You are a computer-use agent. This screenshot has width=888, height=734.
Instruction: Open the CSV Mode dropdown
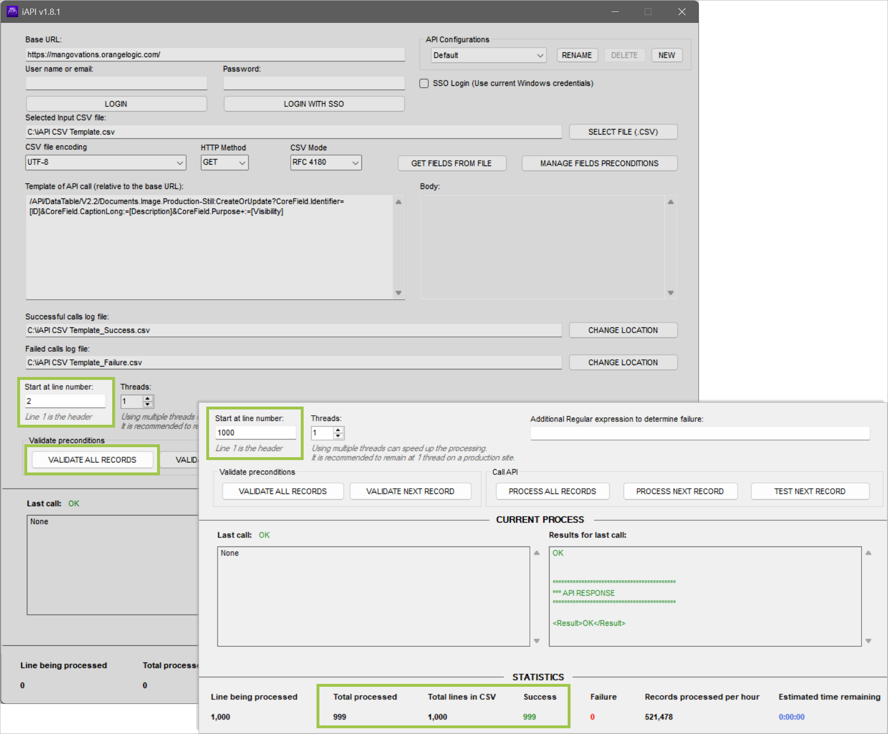pos(326,162)
